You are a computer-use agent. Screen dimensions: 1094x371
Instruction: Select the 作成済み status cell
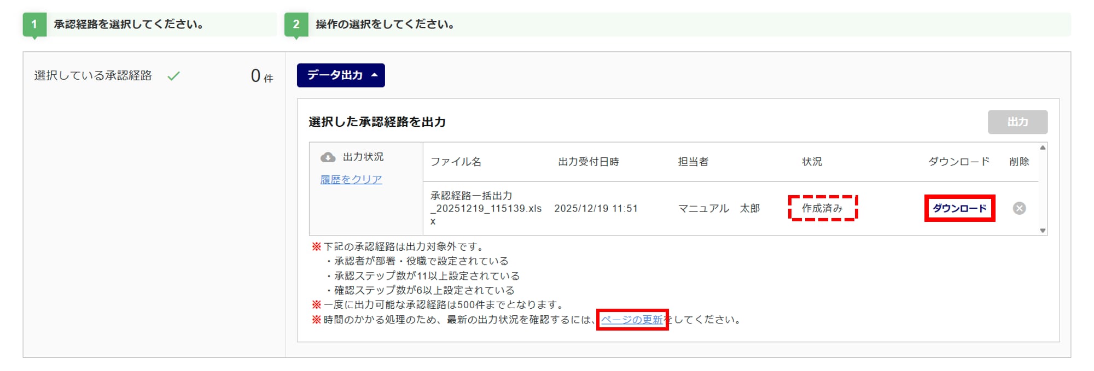click(822, 208)
